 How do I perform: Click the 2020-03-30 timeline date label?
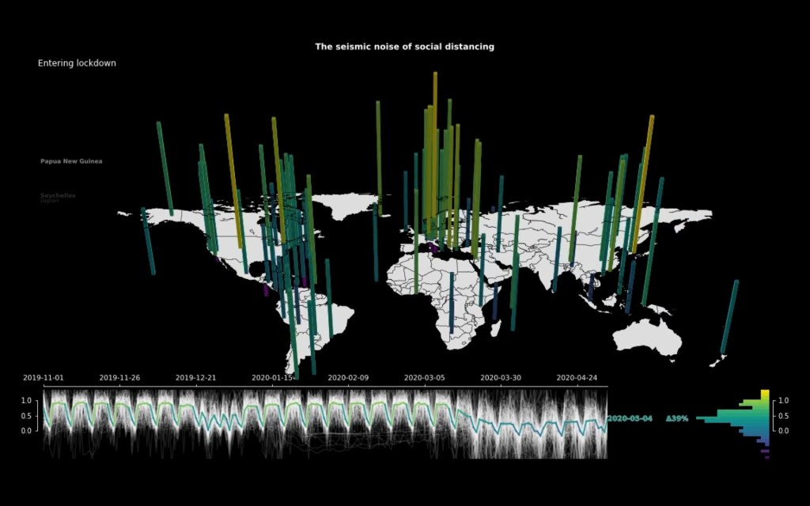tap(500, 378)
